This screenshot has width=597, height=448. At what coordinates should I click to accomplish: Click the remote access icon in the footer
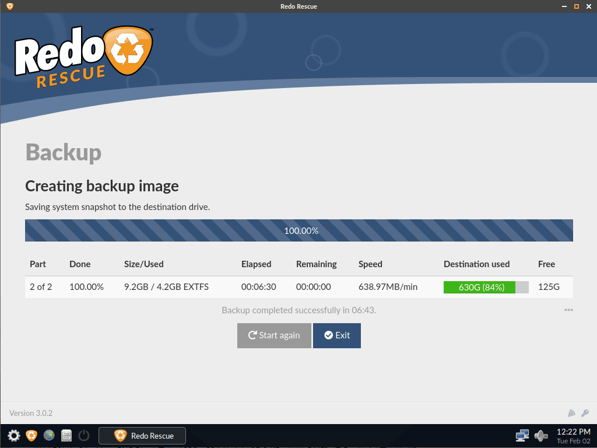tap(571, 413)
